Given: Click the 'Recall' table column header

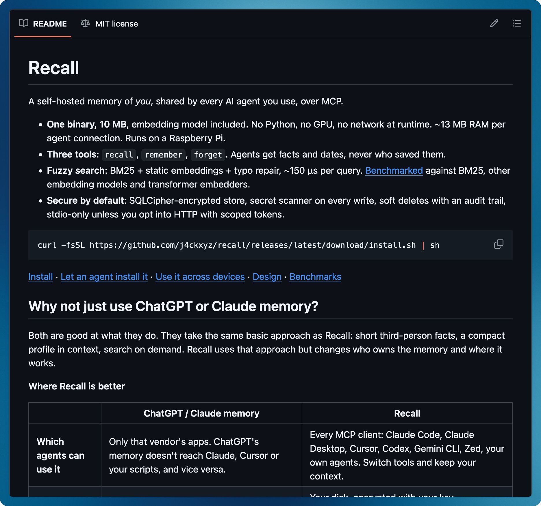Looking at the screenshot, I should coord(407,413).
